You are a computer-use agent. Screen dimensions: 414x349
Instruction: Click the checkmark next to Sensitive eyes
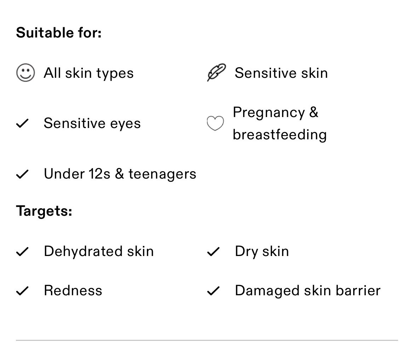point(22,123)
